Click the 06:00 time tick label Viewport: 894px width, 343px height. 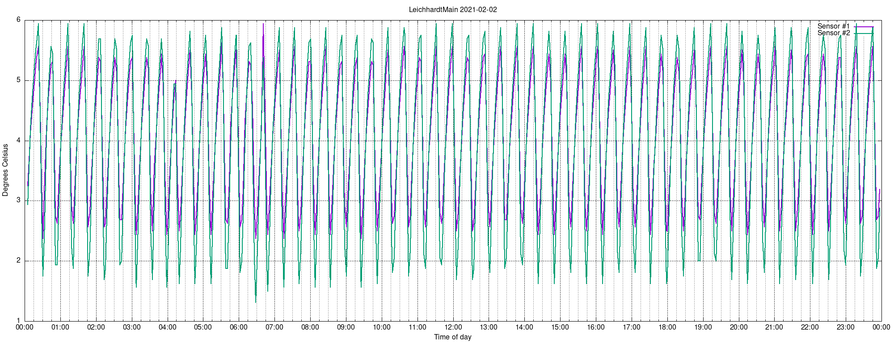pyautogui.click(x=239, y=327)
